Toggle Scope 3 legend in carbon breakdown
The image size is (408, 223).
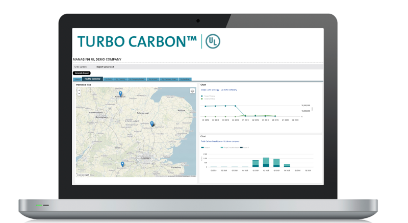pos(245,147)
